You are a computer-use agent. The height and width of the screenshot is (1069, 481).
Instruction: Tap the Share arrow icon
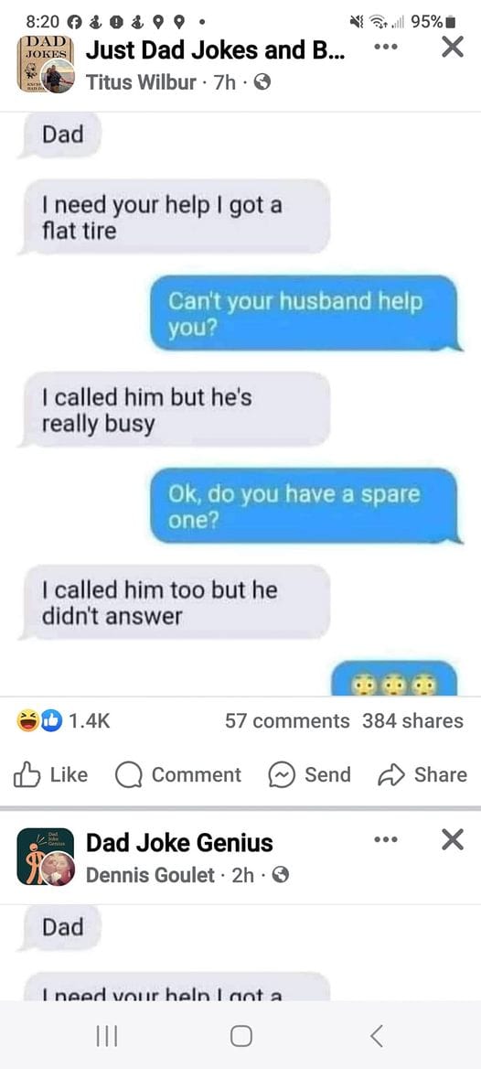(391, 774)
